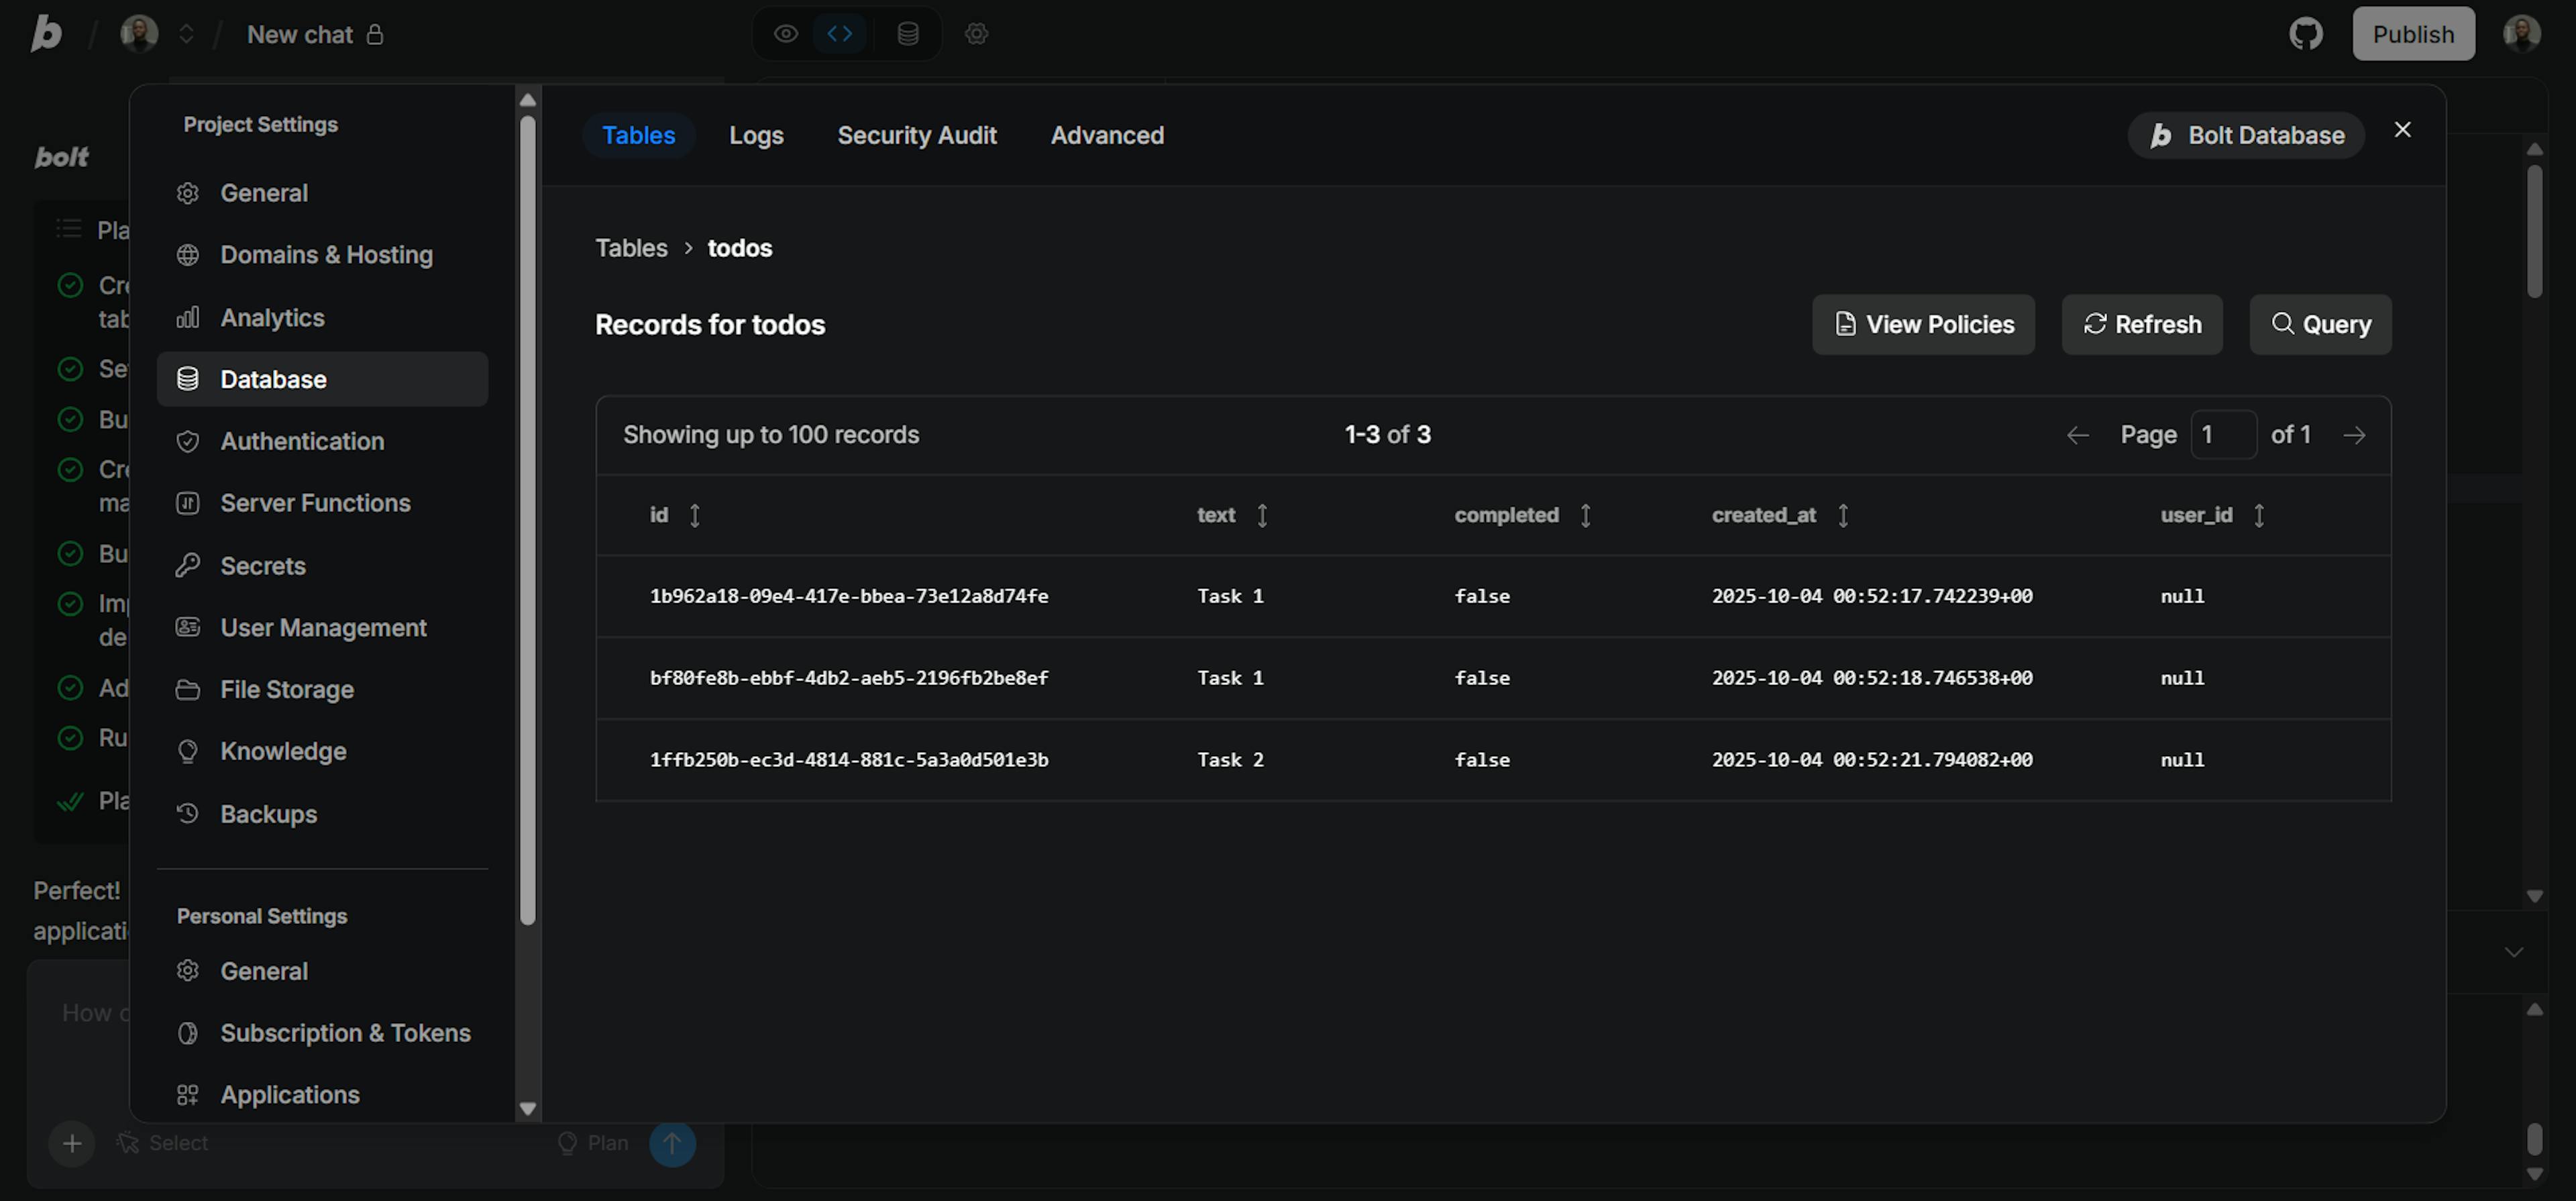Switch to the Logs tab

coord(756,135)
